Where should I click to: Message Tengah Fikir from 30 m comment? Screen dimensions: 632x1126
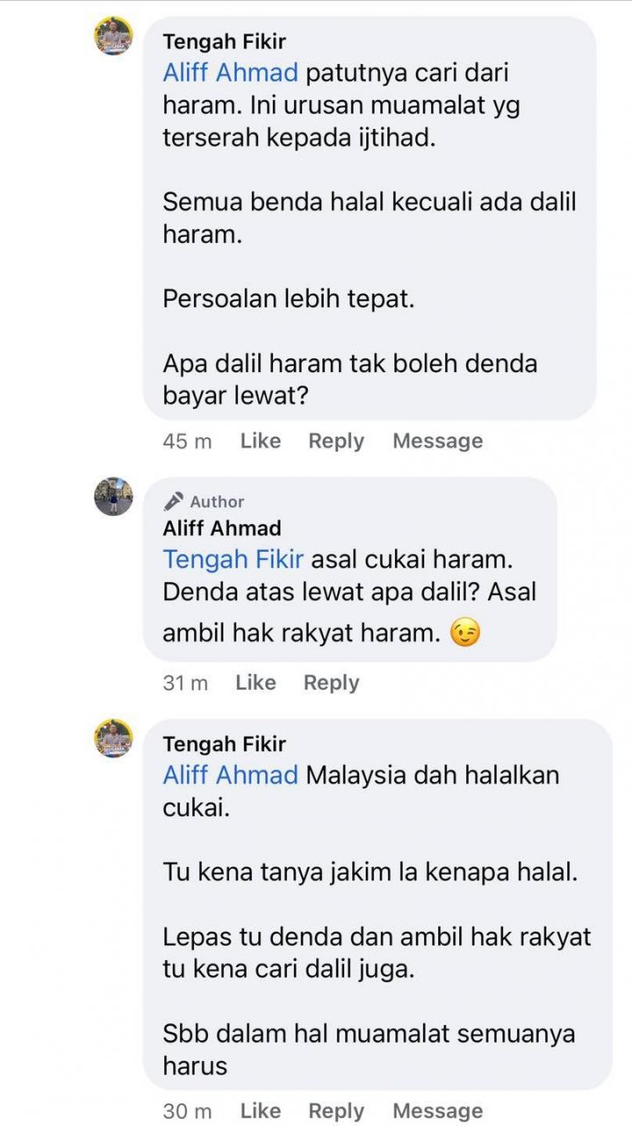click(437, 1110)
